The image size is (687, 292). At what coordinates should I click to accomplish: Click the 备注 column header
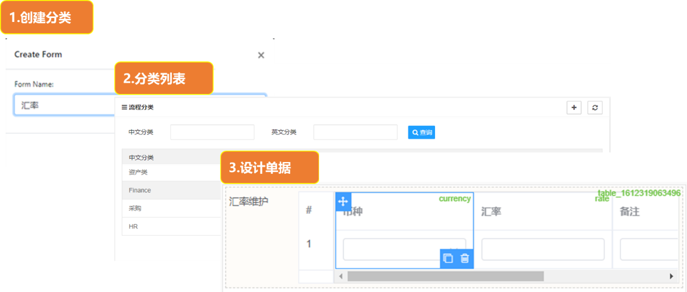click(x=630, y=212)
